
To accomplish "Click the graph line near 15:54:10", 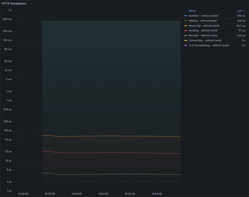I will pyautogui.click(x=103, y=22).
